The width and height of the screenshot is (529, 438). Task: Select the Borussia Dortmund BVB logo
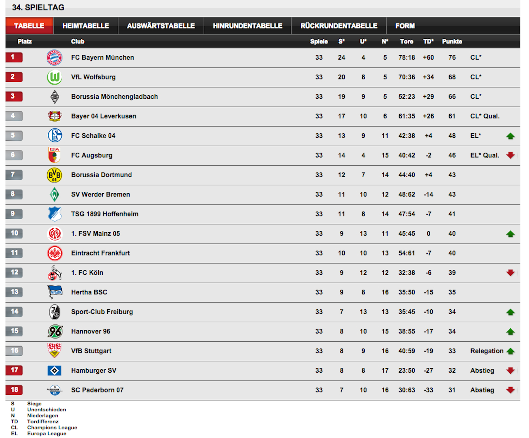(x=54, y=175)
